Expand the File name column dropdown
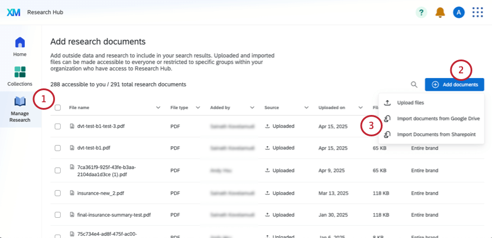492x238 pixels. 159,107
